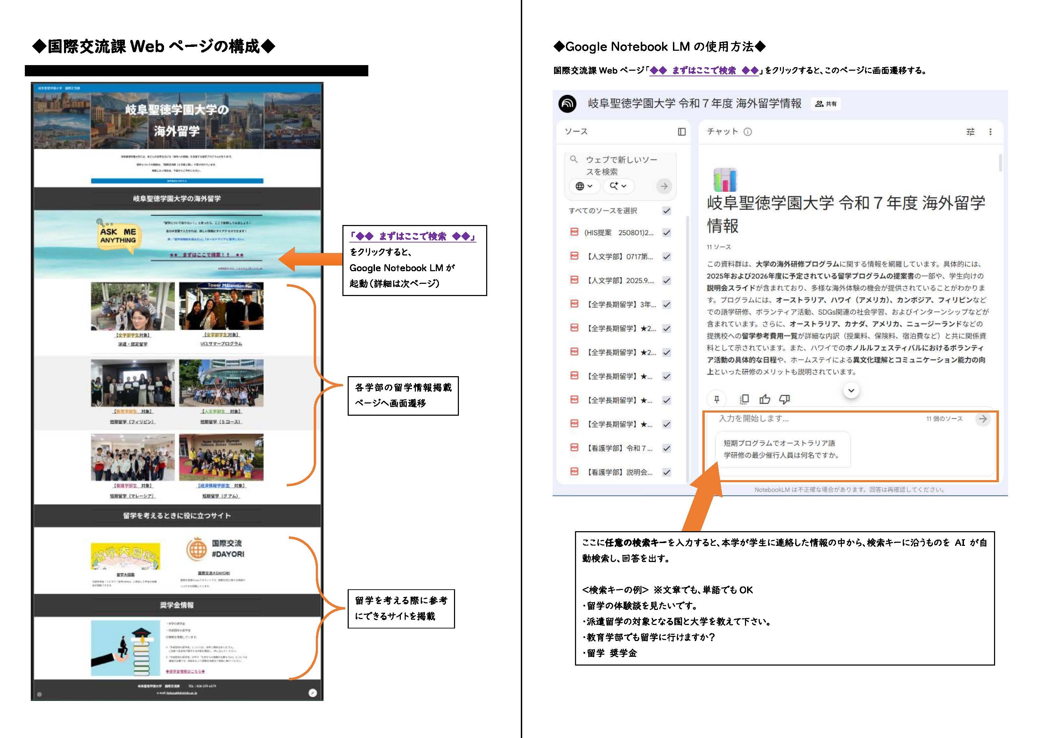Click the chat info icon next to チャット
1043x738 pixels.
[748, 132]
